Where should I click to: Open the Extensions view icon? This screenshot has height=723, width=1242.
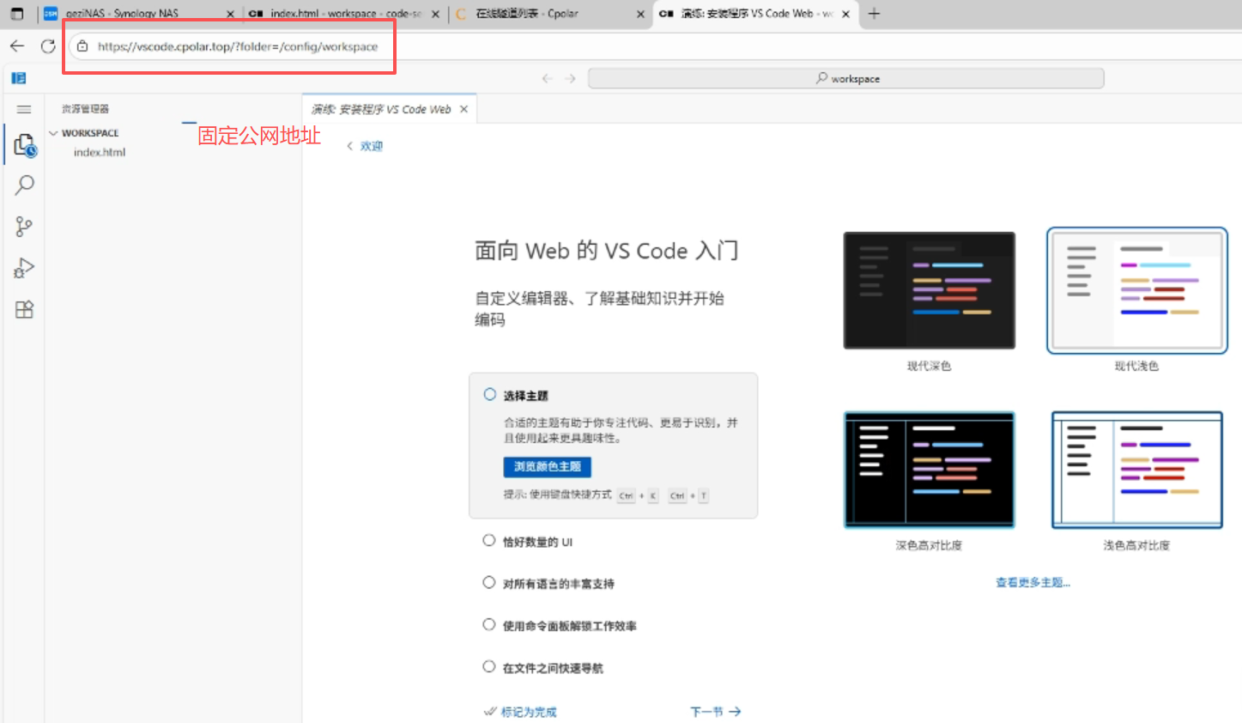click(24, 310)
